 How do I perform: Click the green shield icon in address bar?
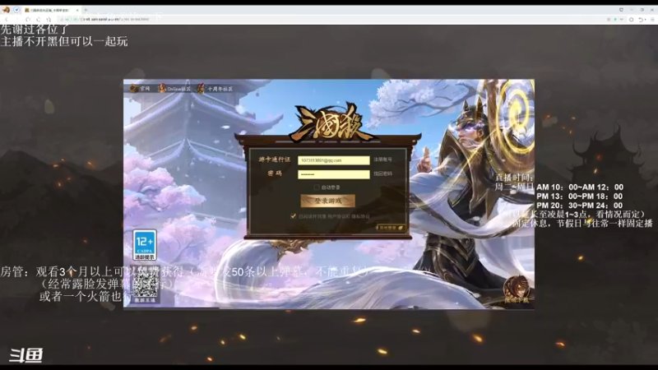615,19
